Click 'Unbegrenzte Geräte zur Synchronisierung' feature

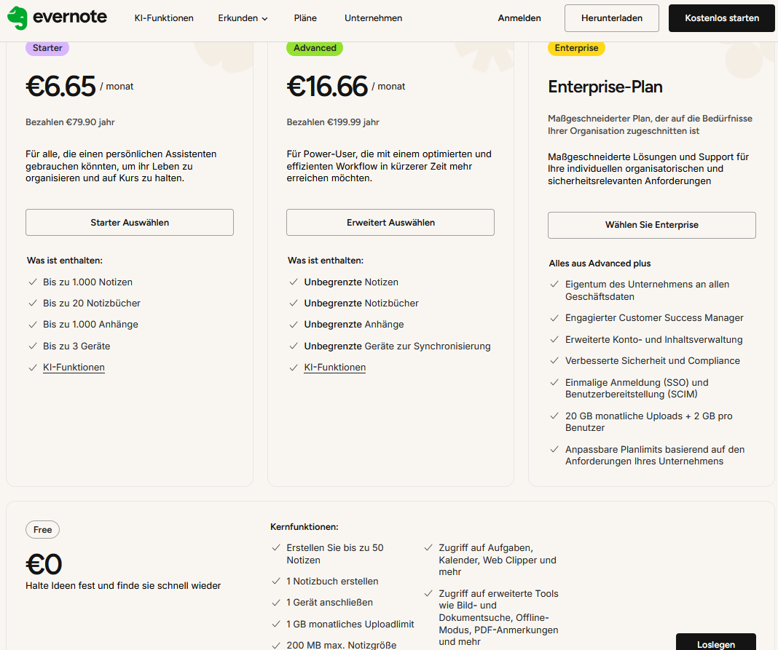(x=398, y=346)
